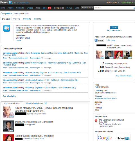135x141 pixels.
Task: Open the Contacts menu item
Action: pyautogui.click(x=20, y=8)
